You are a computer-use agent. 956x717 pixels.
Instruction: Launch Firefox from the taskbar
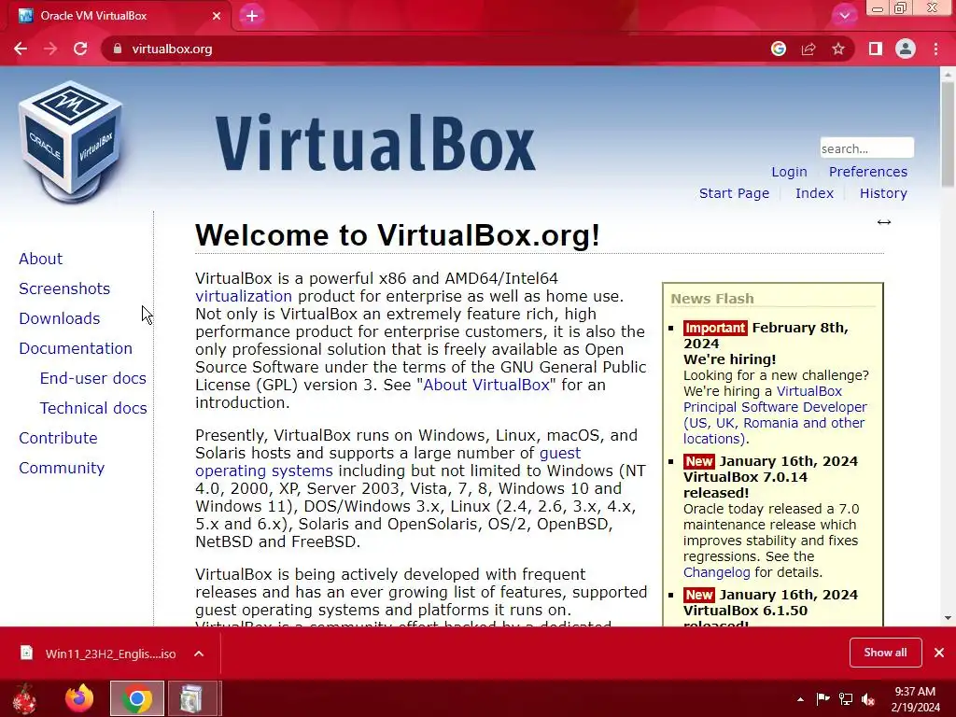click(x=79, y=698)
